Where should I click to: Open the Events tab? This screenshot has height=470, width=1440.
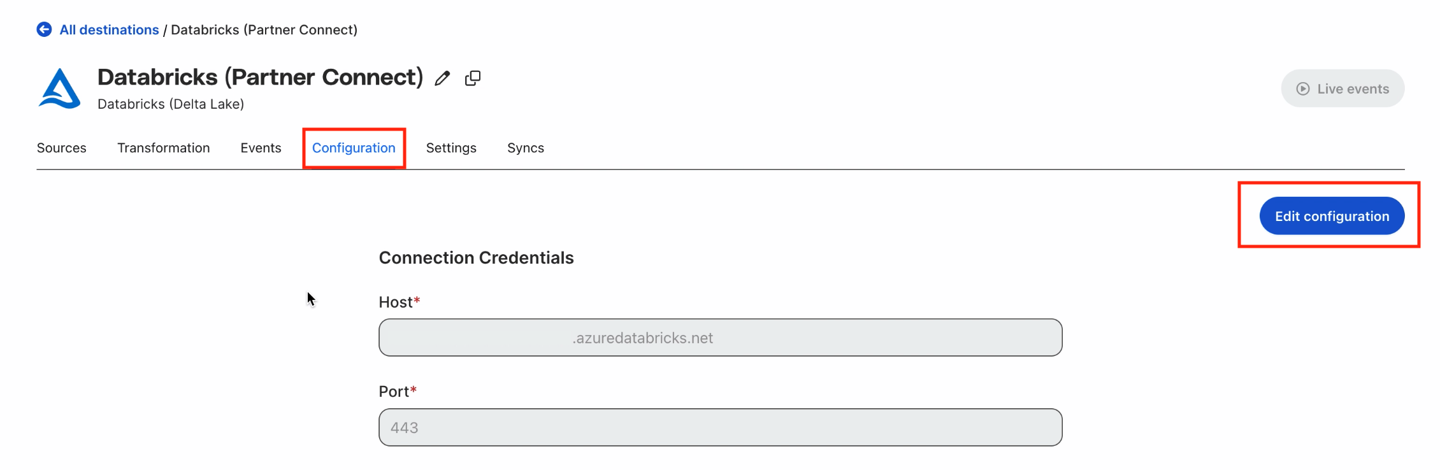[261, 148]
